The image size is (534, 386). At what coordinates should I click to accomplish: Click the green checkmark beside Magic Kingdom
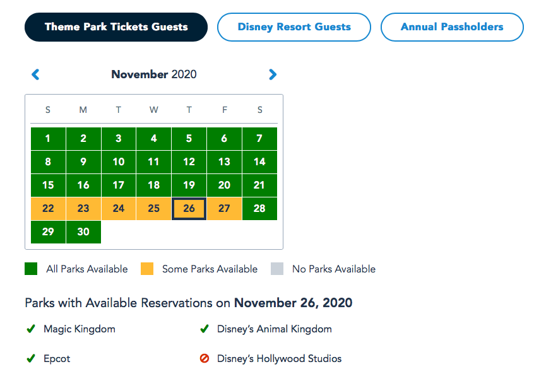tap(30, 329)
